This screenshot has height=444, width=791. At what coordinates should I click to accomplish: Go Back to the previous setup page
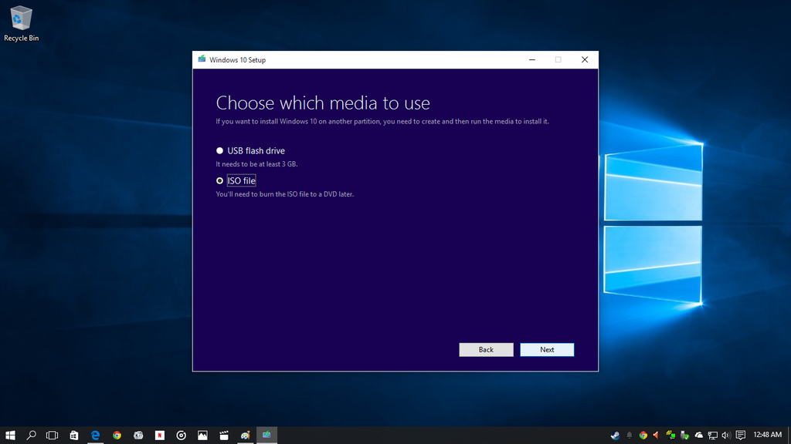(x=486, y=349)
